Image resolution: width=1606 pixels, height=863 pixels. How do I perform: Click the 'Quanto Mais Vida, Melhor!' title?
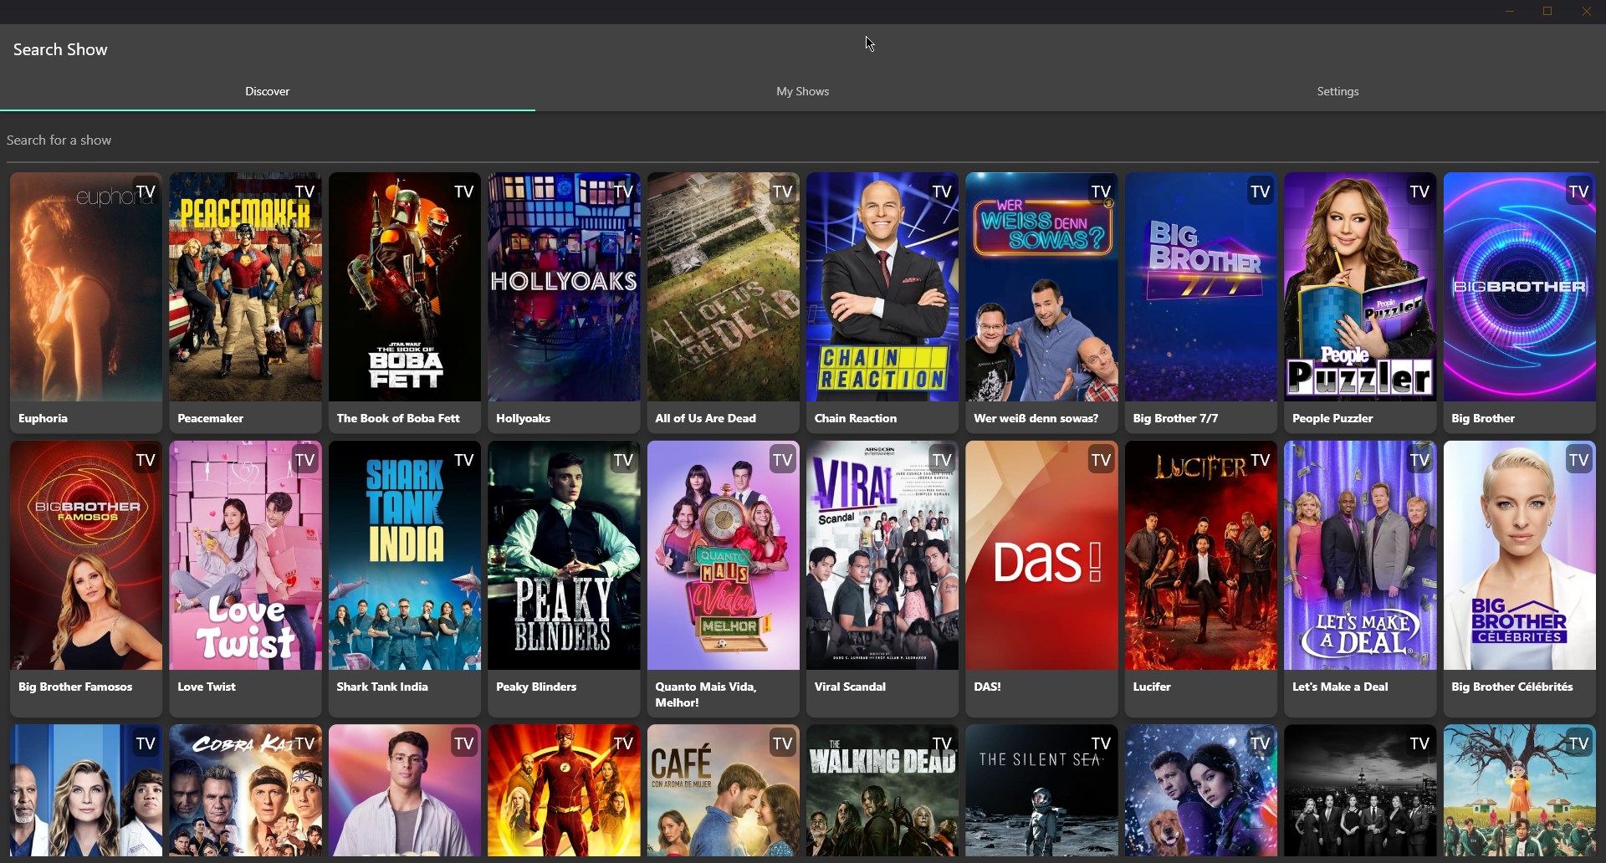706,694
